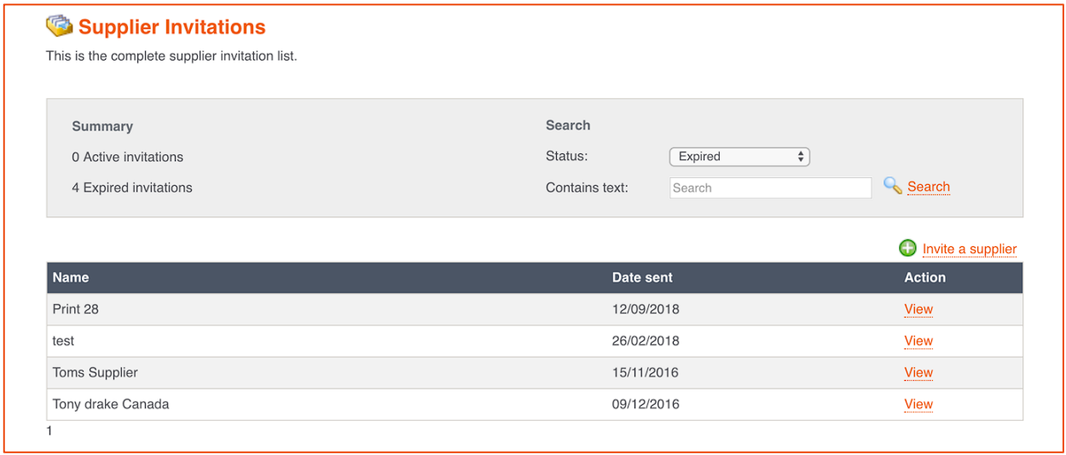View the Toms Supplier invitation
The image size is (1066, 455).
[x=918, y=372]
